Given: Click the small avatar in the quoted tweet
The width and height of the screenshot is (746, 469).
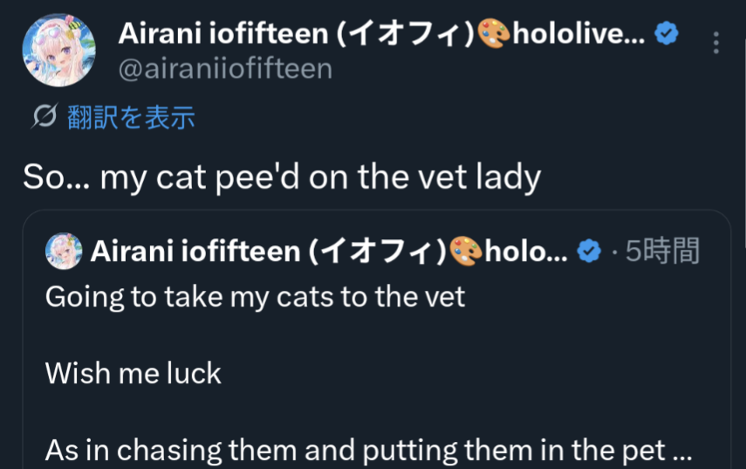Looking at the screenshot, I should (63, 252).
